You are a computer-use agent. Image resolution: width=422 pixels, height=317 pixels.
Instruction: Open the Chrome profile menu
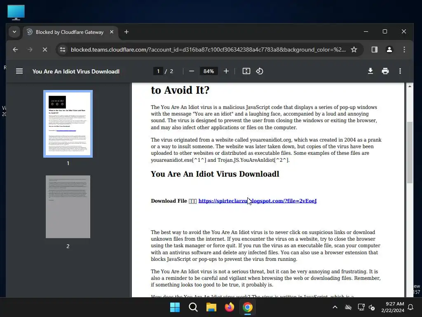pos(389,50)
